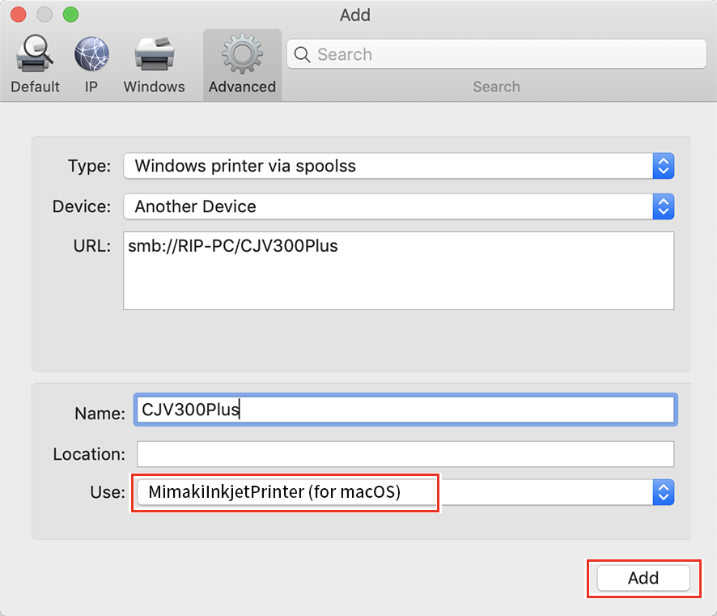Expand the Type selection stepper arrows
The width and height of the screenshot is (717, 616).
point(663,166)
